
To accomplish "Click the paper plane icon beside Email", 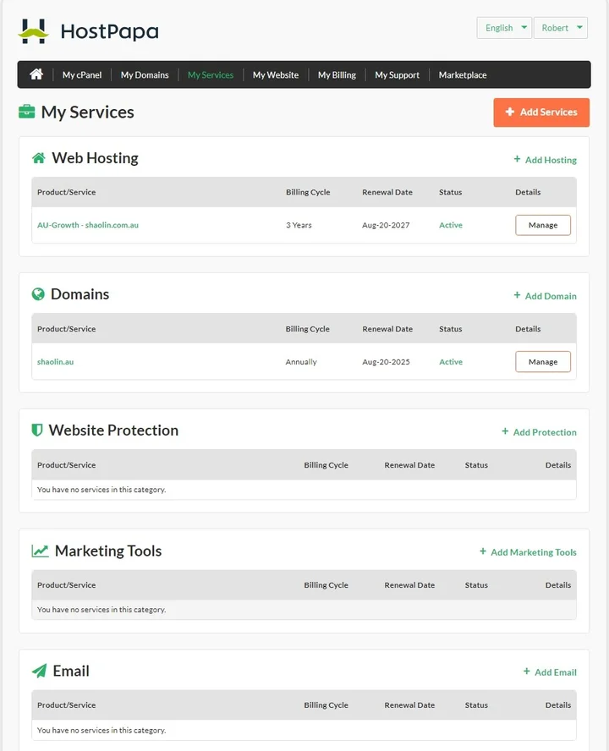I will [39, 671].
